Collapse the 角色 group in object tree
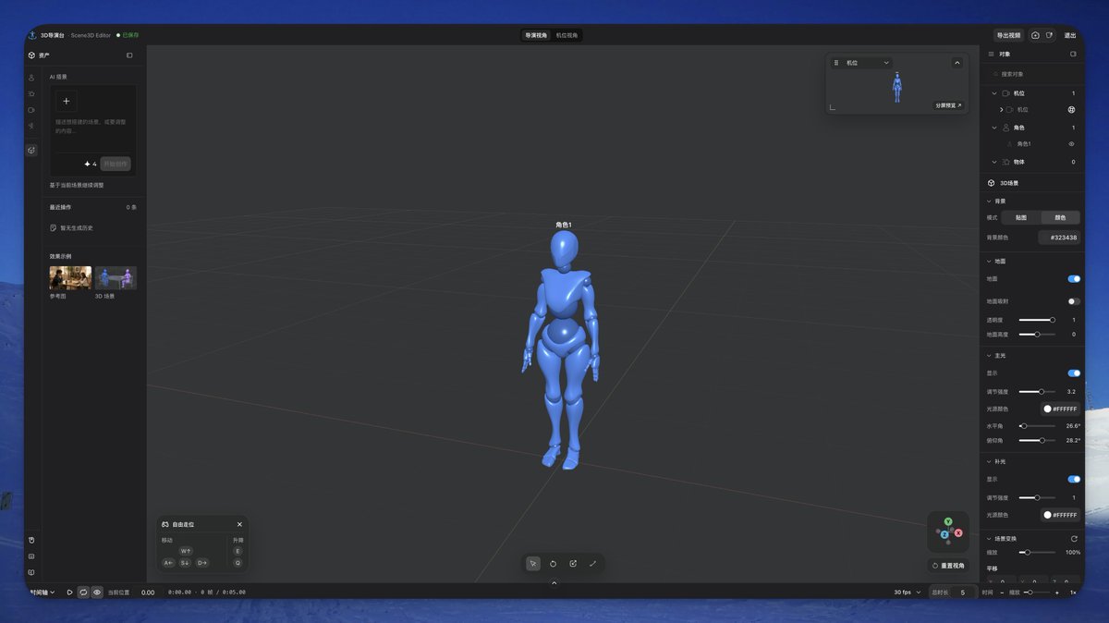 point(994,128)
